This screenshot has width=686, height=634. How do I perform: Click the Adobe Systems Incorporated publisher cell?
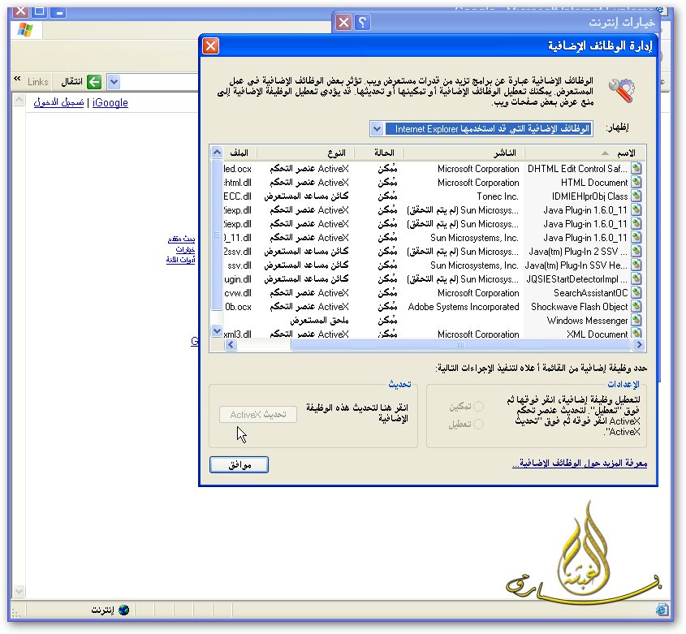tap(464, 307)
